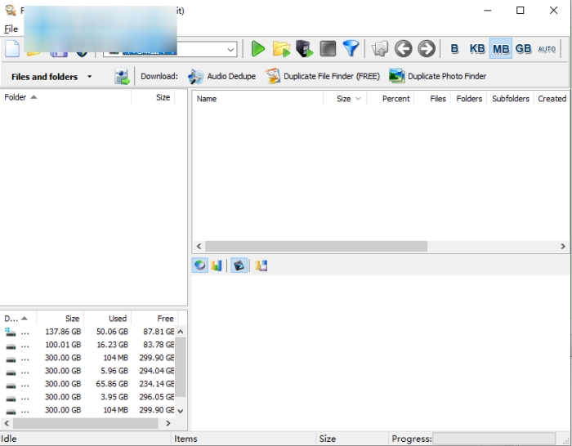Click the Size column sort chevron in file list
The width and height of the screenshot is (572, 446).
tap(358, 99)
